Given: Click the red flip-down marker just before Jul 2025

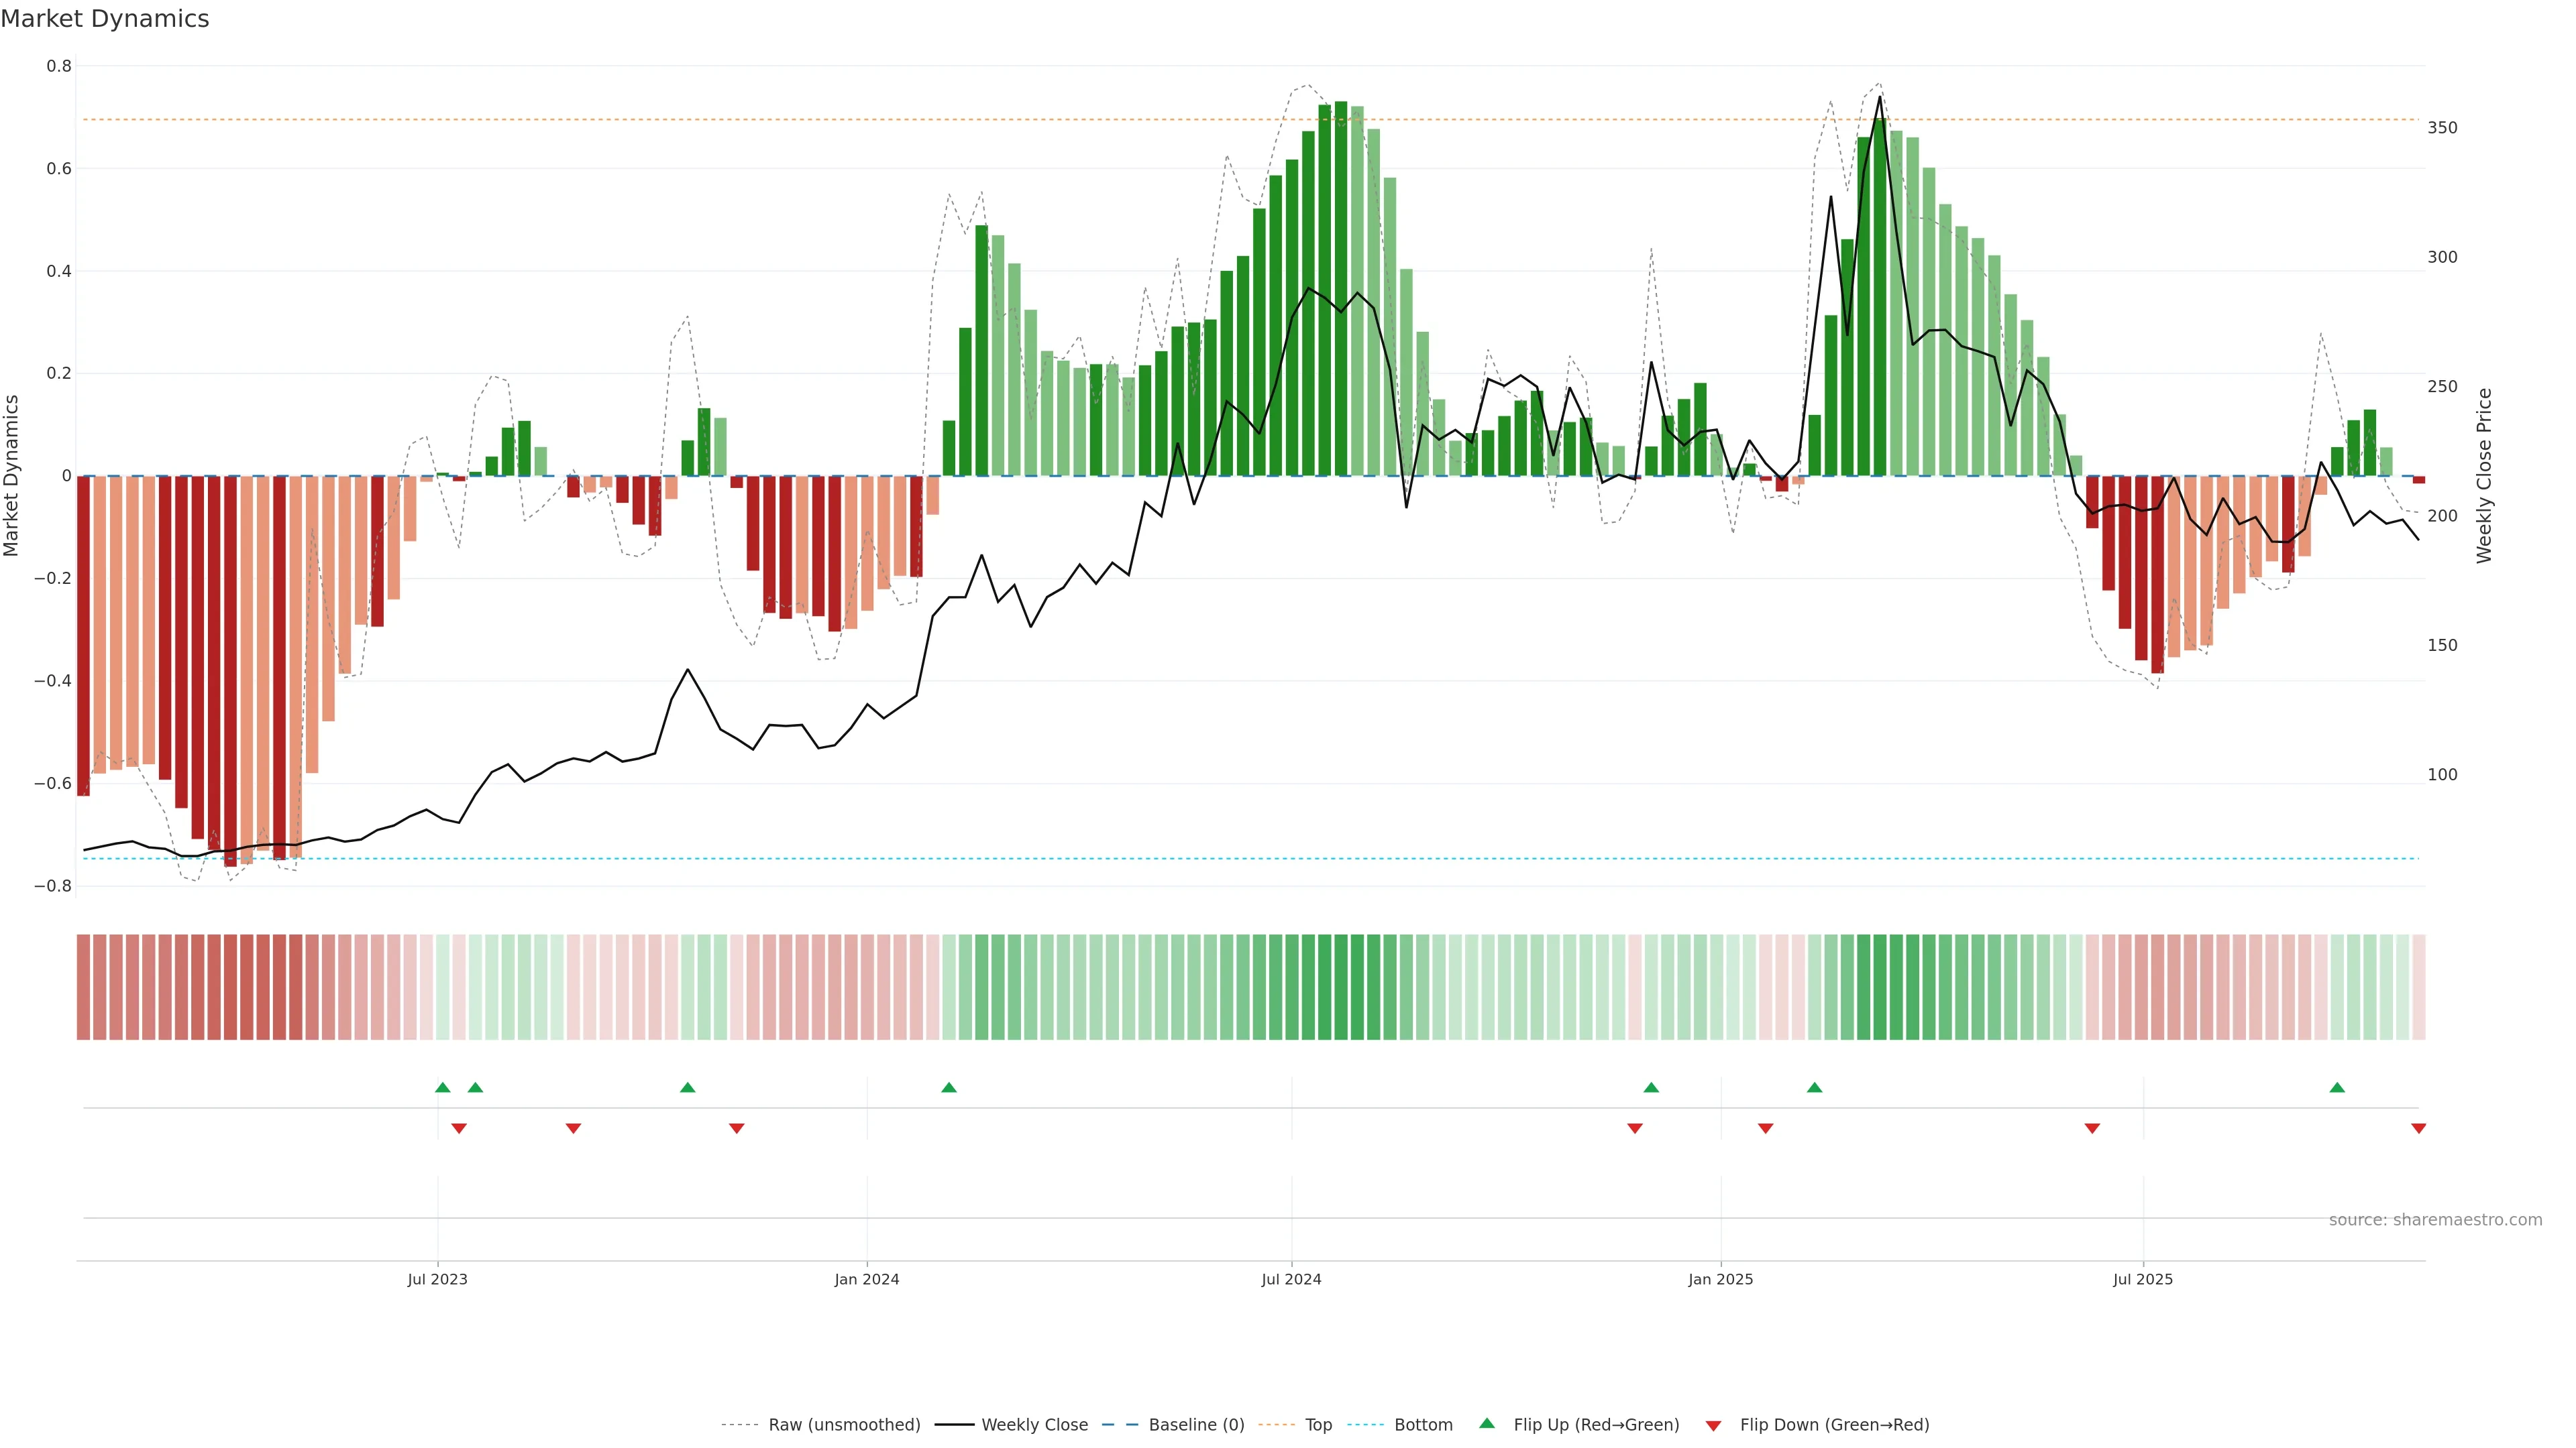Looking at the screenshot, I should coord(2092,1128).
